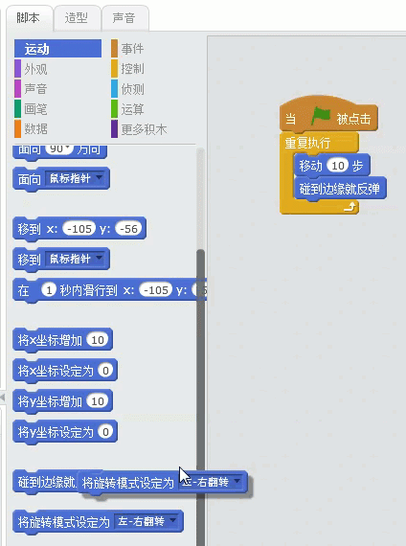Click seconds value 1 in 滑行到 block
Viewport: 406px width, 546px height.
point(49,289)
